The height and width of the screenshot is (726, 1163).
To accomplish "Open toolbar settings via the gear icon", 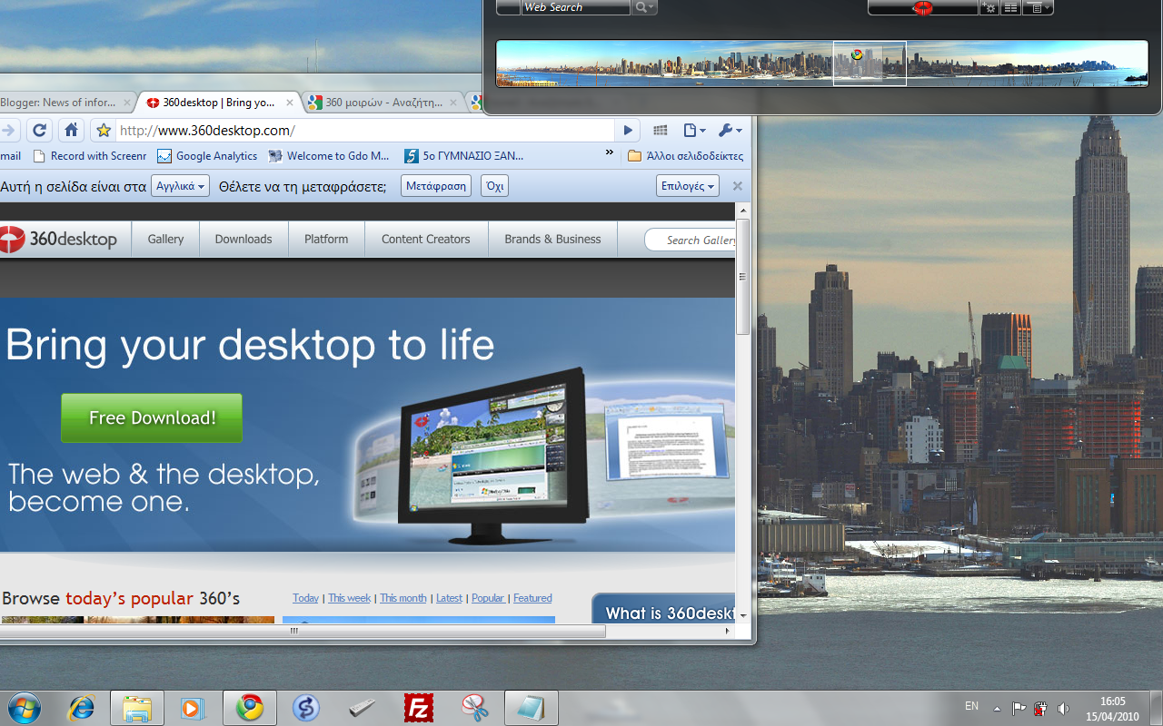I will point(989,7).
